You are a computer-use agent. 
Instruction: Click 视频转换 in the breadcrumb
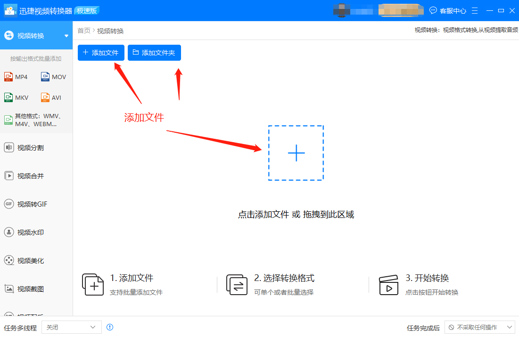[x=110, y=31]
